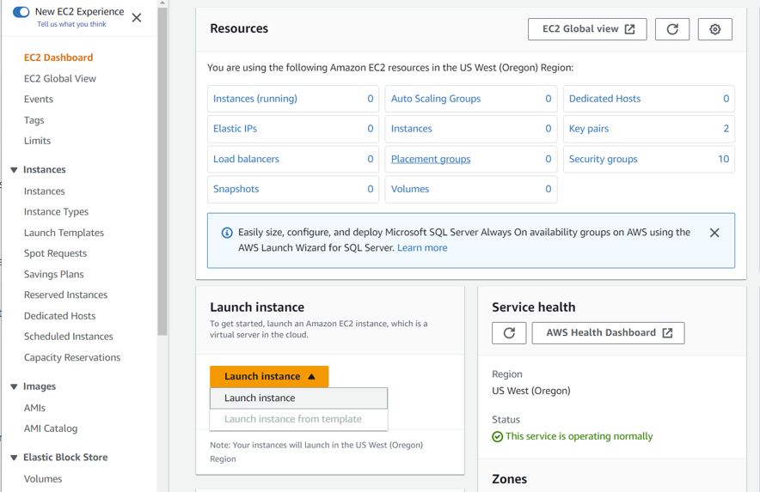Open EC2 Global view button
This screenshot has height=492, width=760.
point(587,29)
